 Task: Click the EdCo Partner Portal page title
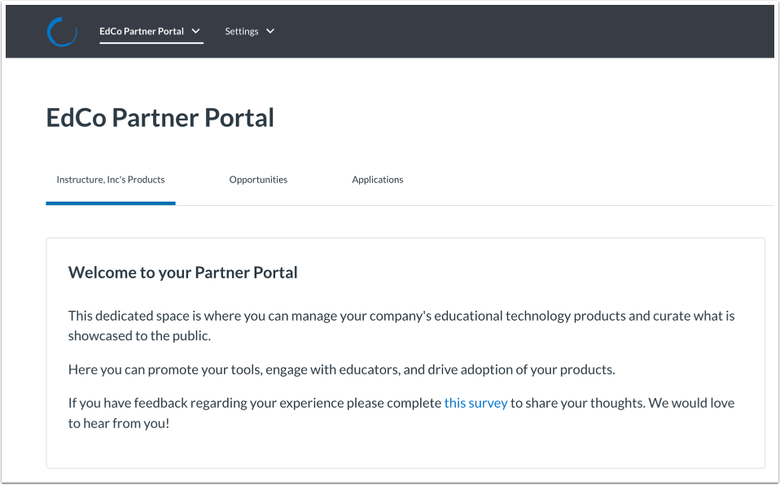160,117
